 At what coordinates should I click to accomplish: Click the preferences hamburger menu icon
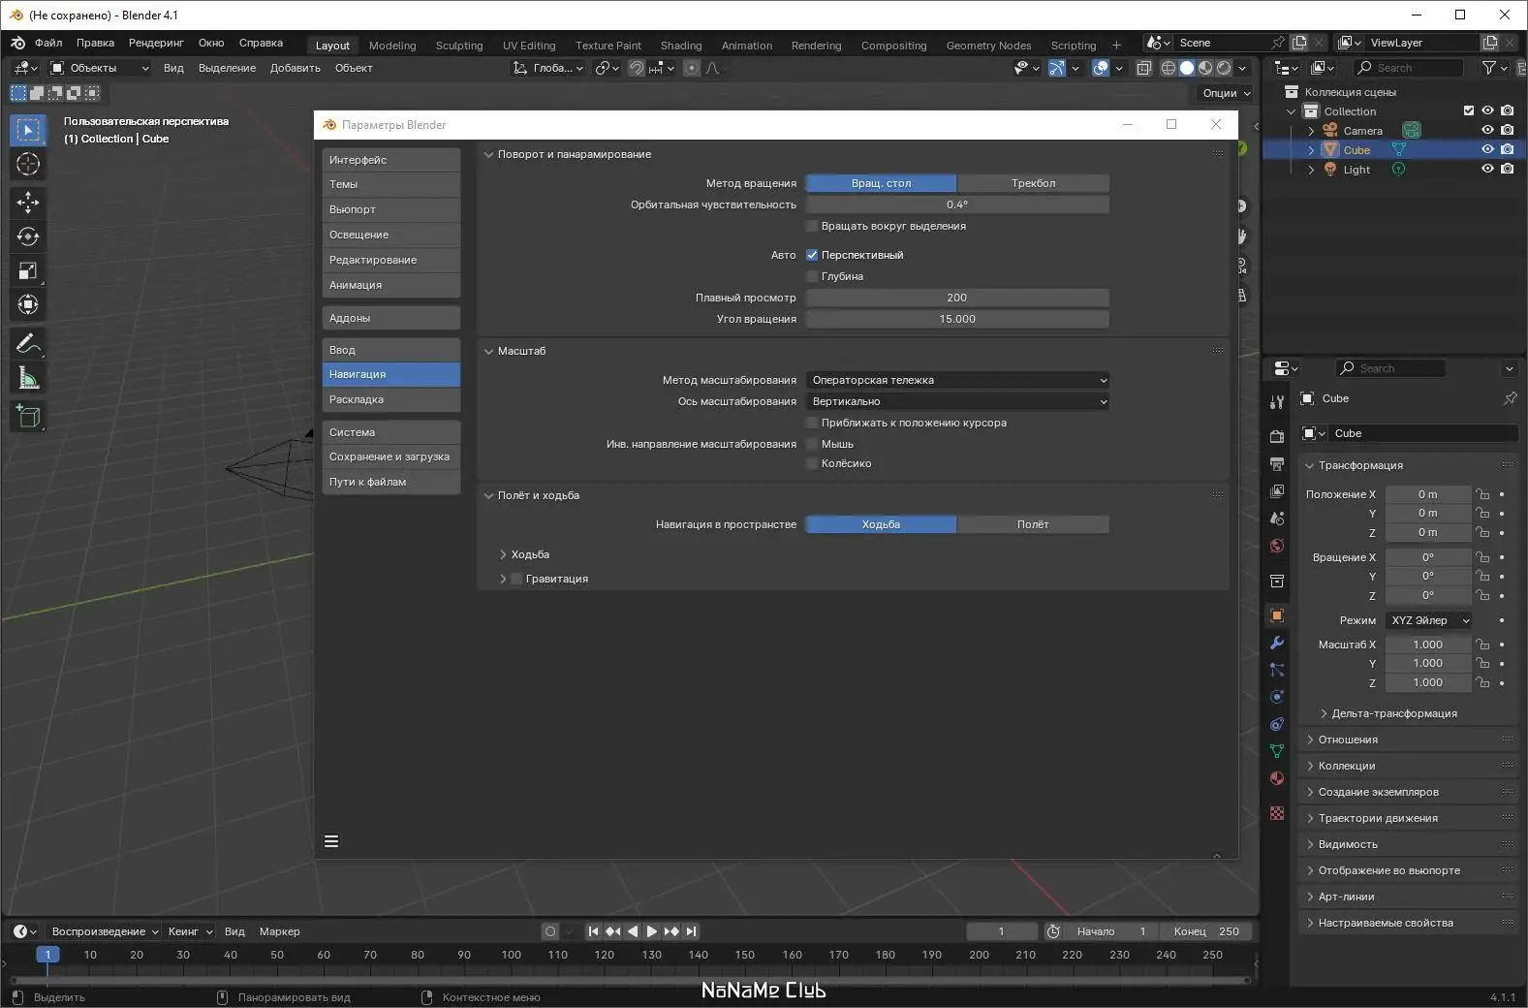pyautogui.click(x=331, y=841)
